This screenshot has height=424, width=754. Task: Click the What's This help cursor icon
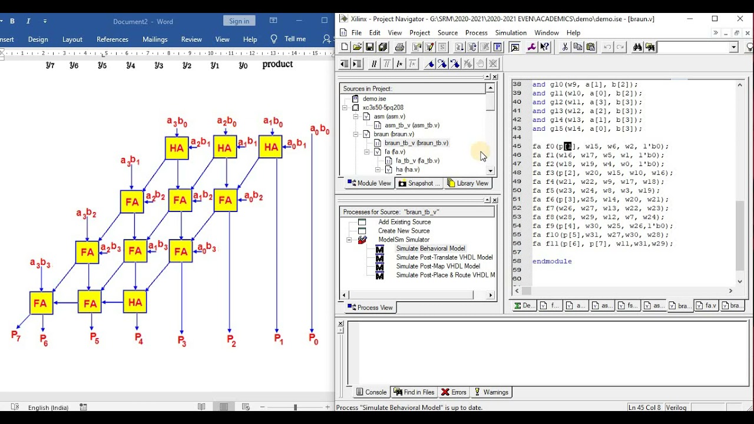tap(545, 47)
